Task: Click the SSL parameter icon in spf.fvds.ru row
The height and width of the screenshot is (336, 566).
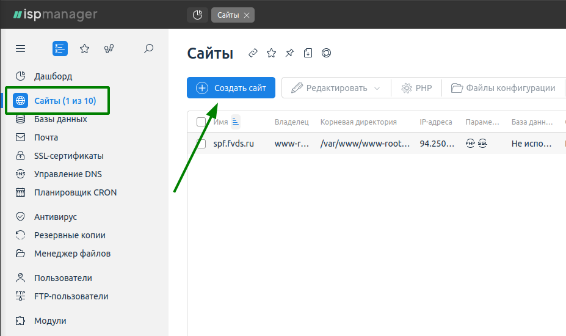Action: (x=482, y=144)
